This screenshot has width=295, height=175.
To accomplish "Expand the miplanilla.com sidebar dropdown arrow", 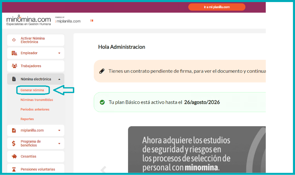I will click(59, 130).
